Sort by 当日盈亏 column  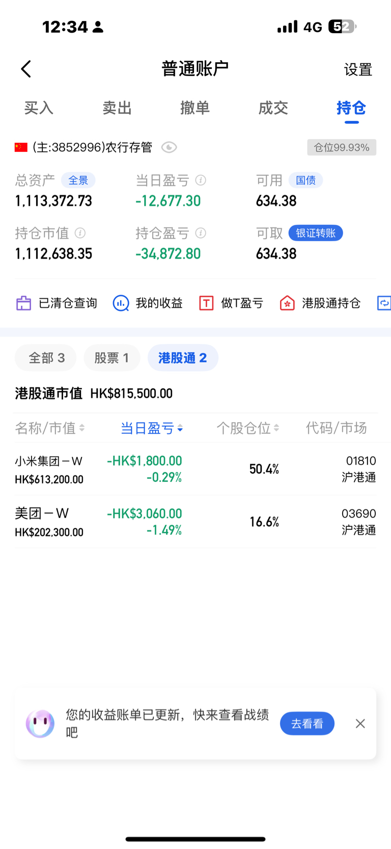(152, 428)
